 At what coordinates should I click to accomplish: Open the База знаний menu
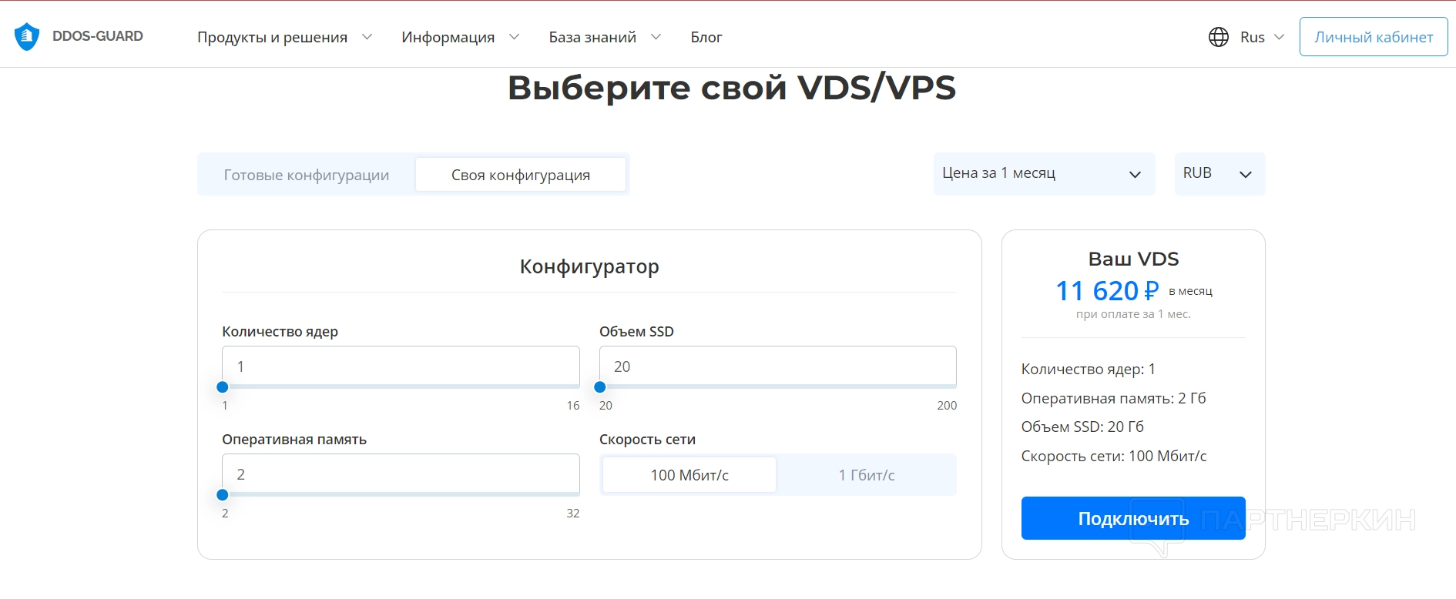[592, 37]
